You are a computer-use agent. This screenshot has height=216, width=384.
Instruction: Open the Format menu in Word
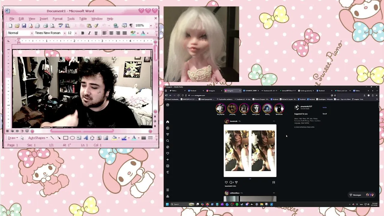pos(58,19)
